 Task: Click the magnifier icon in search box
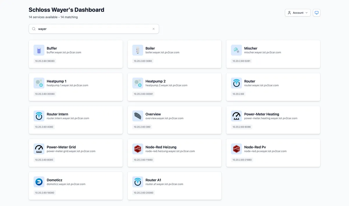[34, 29]
